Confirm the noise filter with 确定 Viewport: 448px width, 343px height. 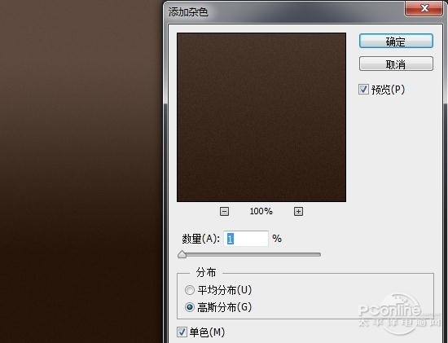396,42
